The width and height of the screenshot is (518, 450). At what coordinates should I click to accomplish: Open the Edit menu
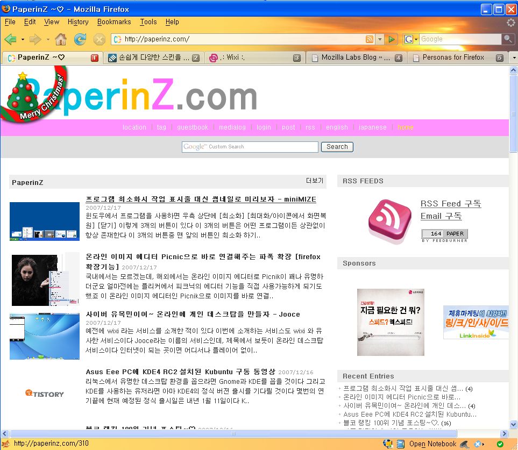tap(30, 22)
